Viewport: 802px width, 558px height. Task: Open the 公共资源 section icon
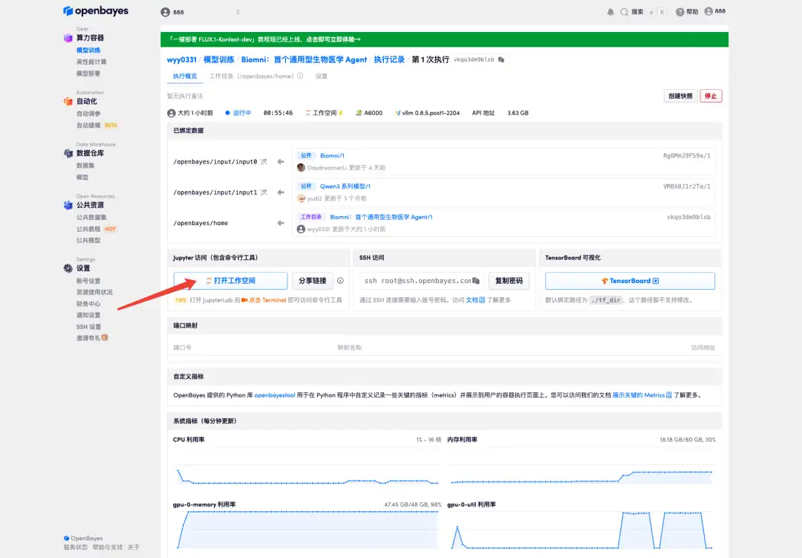click(x=68, y=205)
